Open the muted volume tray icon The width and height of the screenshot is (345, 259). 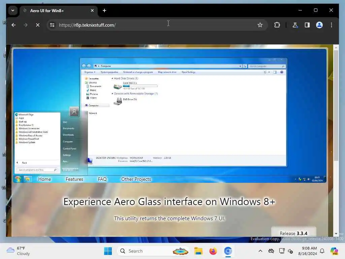(290, 251)
